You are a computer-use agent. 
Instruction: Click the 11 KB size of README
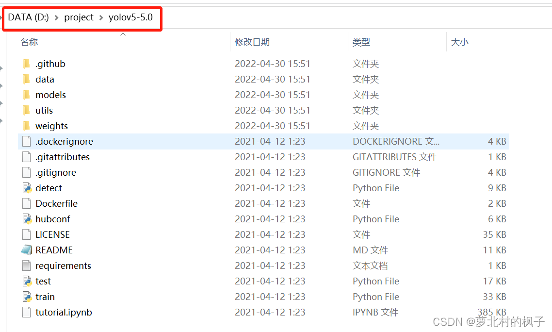pyautogui.click(x=495, y=250)
